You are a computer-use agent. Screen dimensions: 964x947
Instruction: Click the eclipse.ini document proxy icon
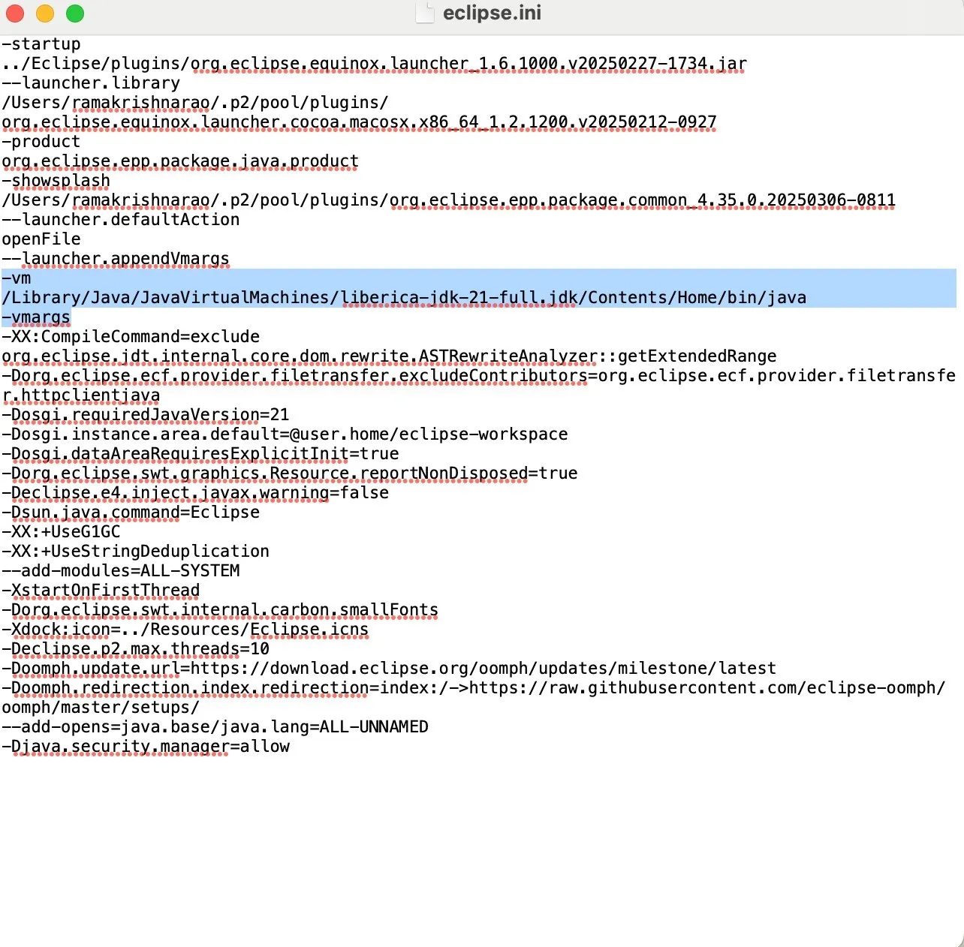point(425,13)
